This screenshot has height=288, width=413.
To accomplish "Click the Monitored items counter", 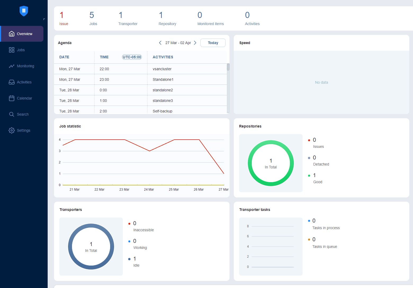I will pos(210,18).
